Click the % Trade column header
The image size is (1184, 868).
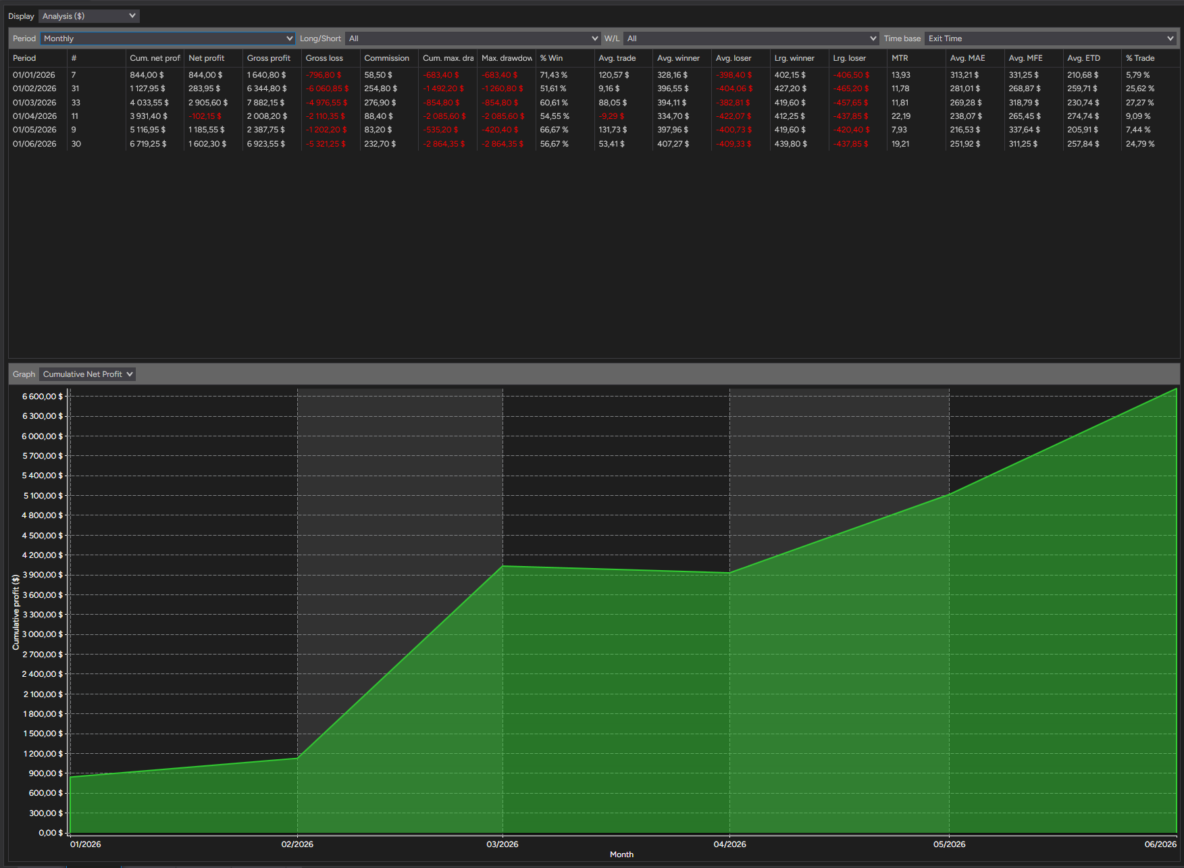(1150, 58)
